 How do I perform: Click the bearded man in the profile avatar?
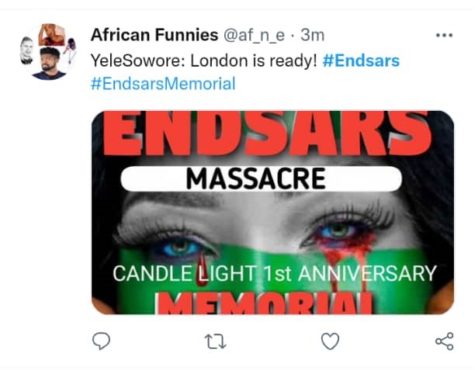[48, 64]
